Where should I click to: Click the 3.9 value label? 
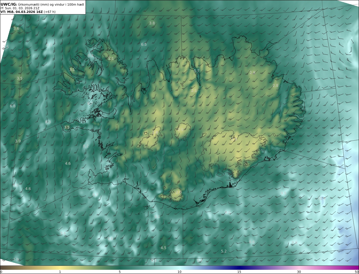coord(18,141)
